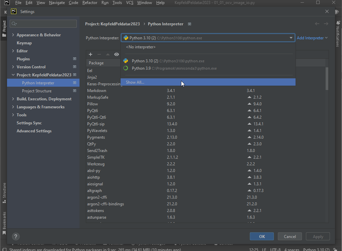Open the Structure tool window side tab
This screenshot has height=251, width=342.
[4, 193]
